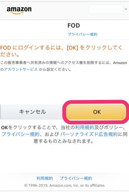Open プライバシー規約 link under FOD title
The image size is (129, 192).
tap(82, 34)
